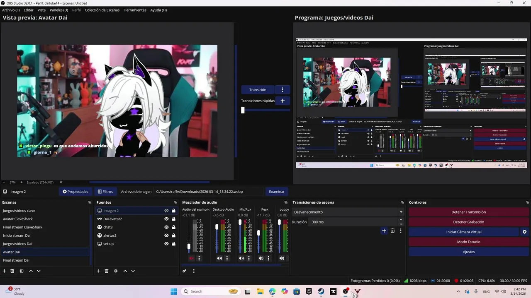
Task: Open advanced audio properties gears icon
Action: (x=185, y=271)
